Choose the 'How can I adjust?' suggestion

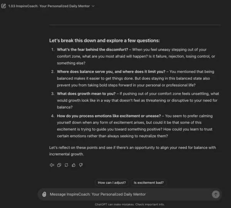(112, 183)
